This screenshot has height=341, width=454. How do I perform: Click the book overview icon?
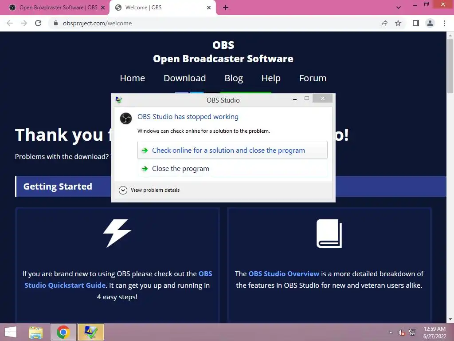point(329,234)
